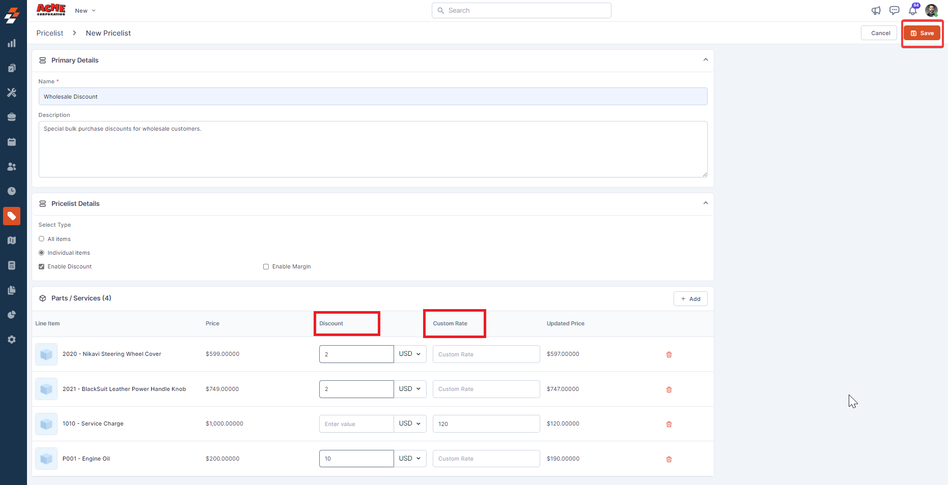Open the chat messages icon
This screenshot has width=948, height=485.
894,11
